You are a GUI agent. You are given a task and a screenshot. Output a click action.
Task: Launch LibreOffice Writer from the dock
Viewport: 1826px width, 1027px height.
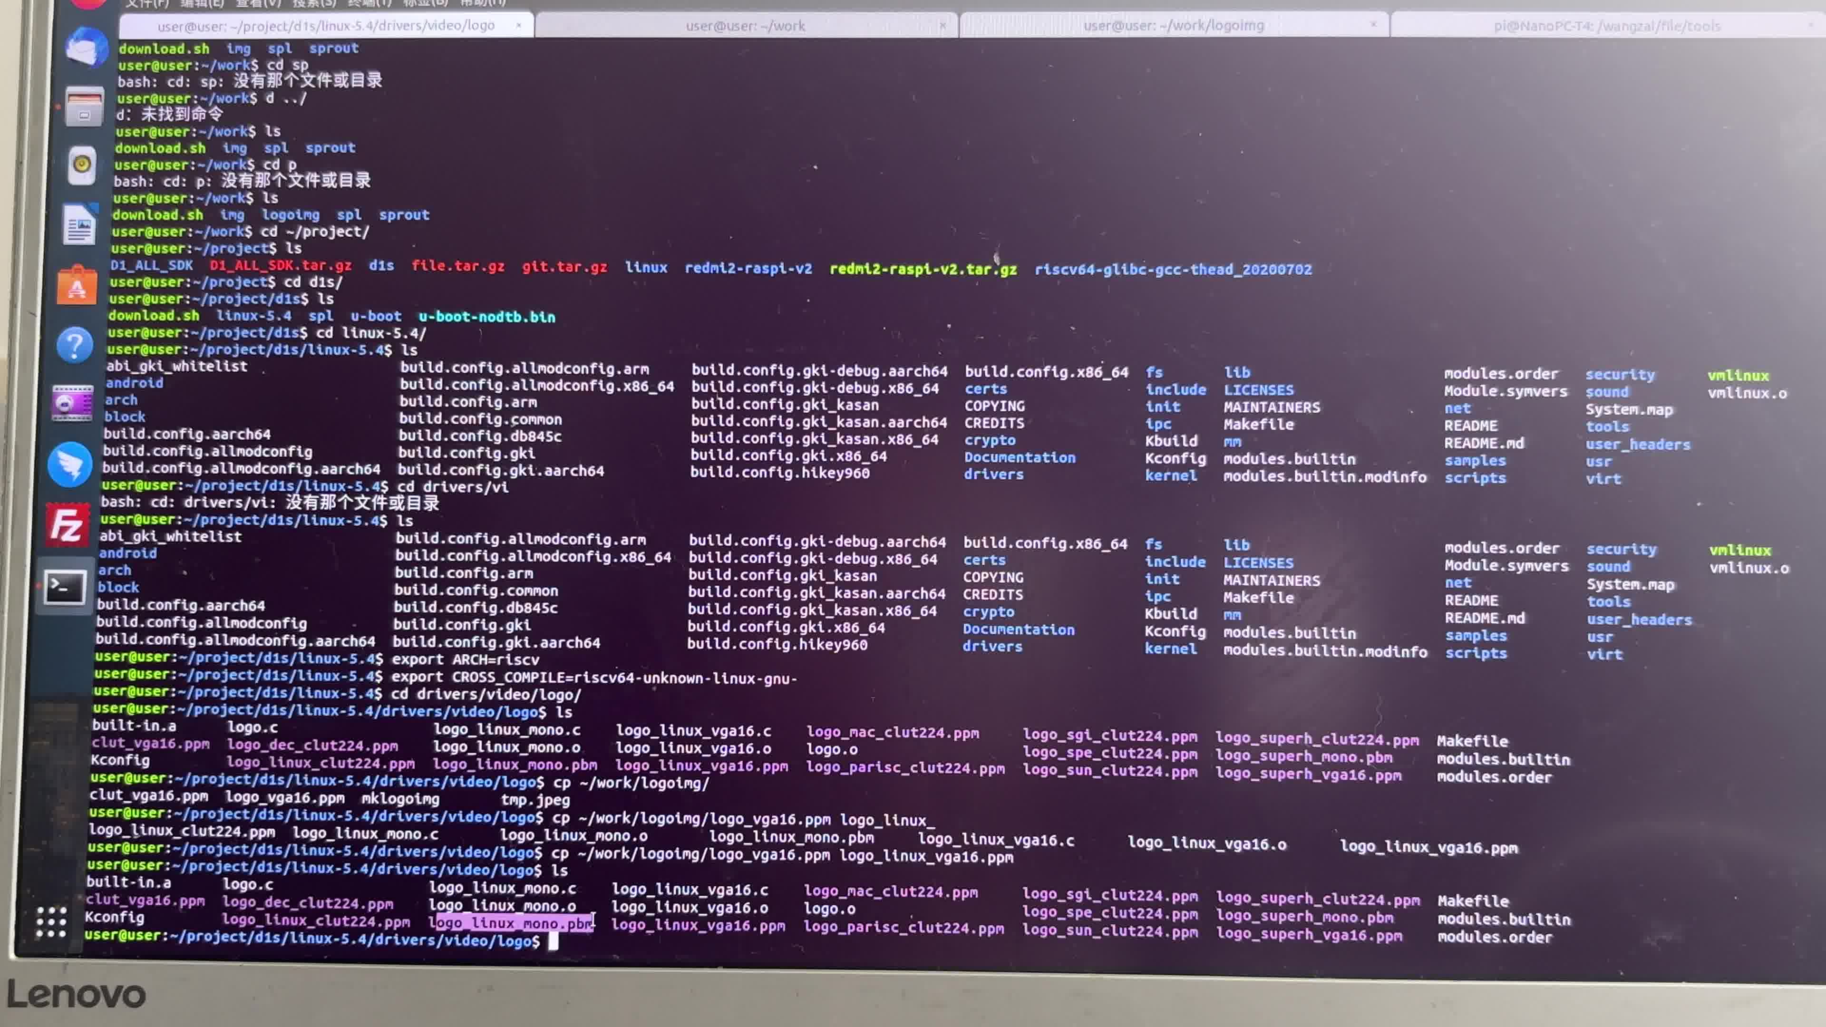coord(79,225)
